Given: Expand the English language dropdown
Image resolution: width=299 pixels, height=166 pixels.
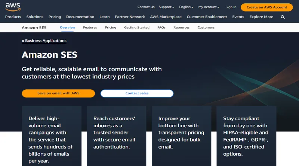Looking at the screenshot, I should (186, 7).
